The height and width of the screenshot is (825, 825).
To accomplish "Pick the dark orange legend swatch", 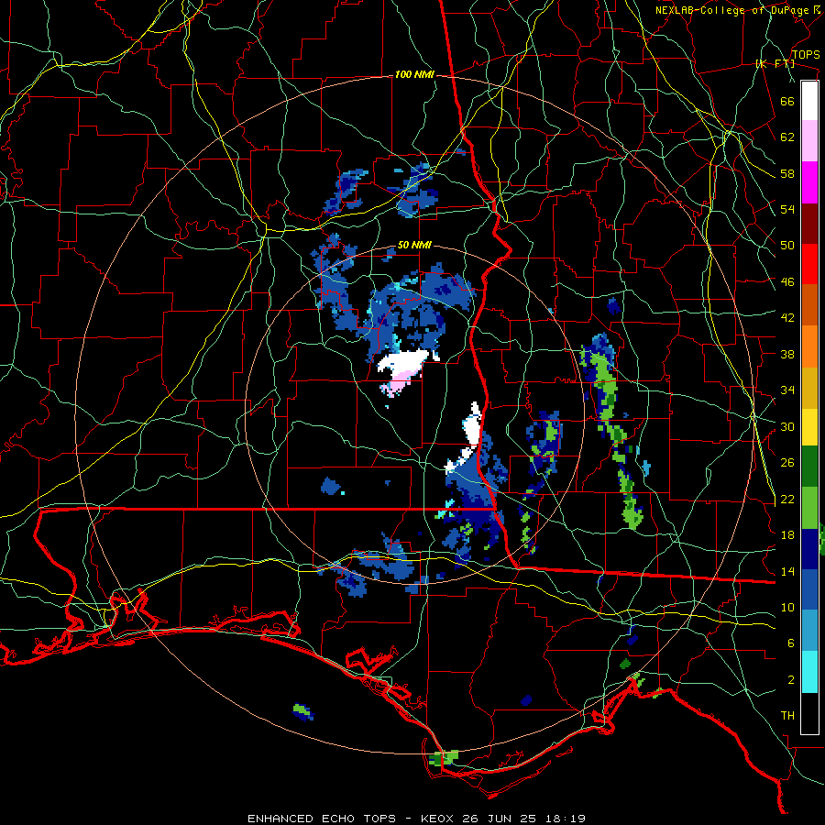I will 809,304.
